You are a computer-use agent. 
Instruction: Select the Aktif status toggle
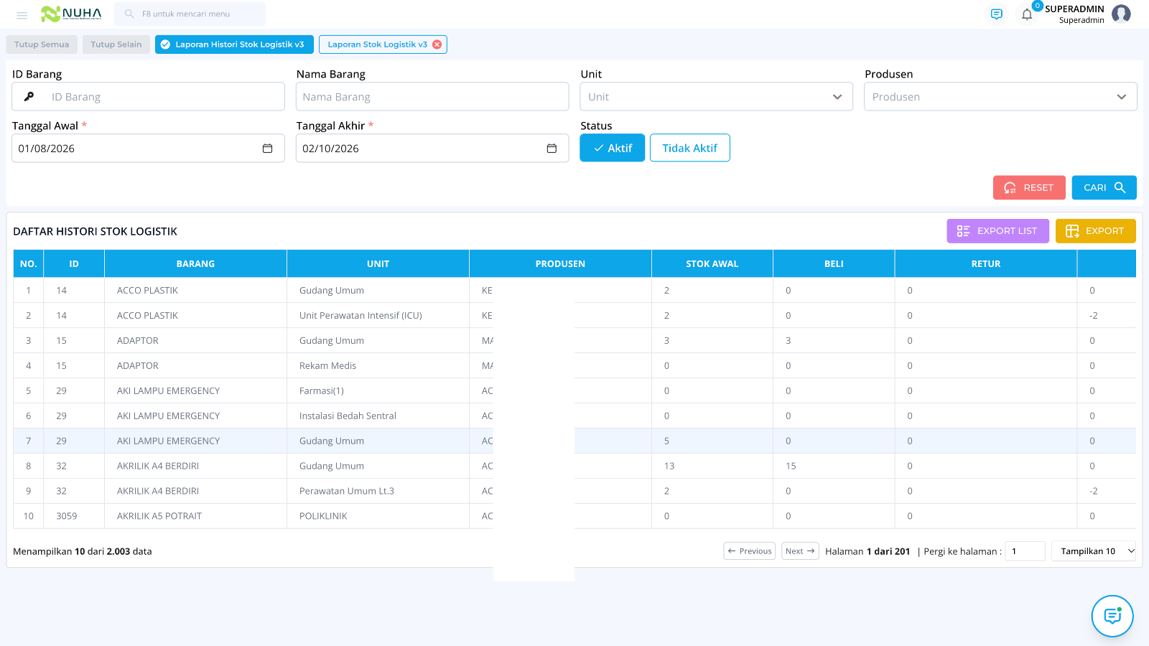pyautogui.click(x=613, y=148)
